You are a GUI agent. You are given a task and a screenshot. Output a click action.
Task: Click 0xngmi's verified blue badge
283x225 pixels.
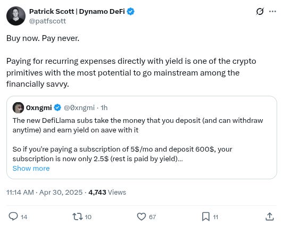coord(57,107)
